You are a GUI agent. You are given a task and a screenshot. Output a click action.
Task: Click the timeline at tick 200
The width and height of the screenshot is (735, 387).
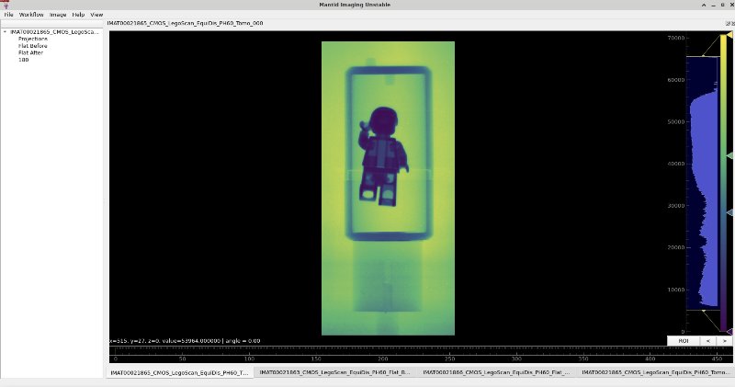click(383, 359)
